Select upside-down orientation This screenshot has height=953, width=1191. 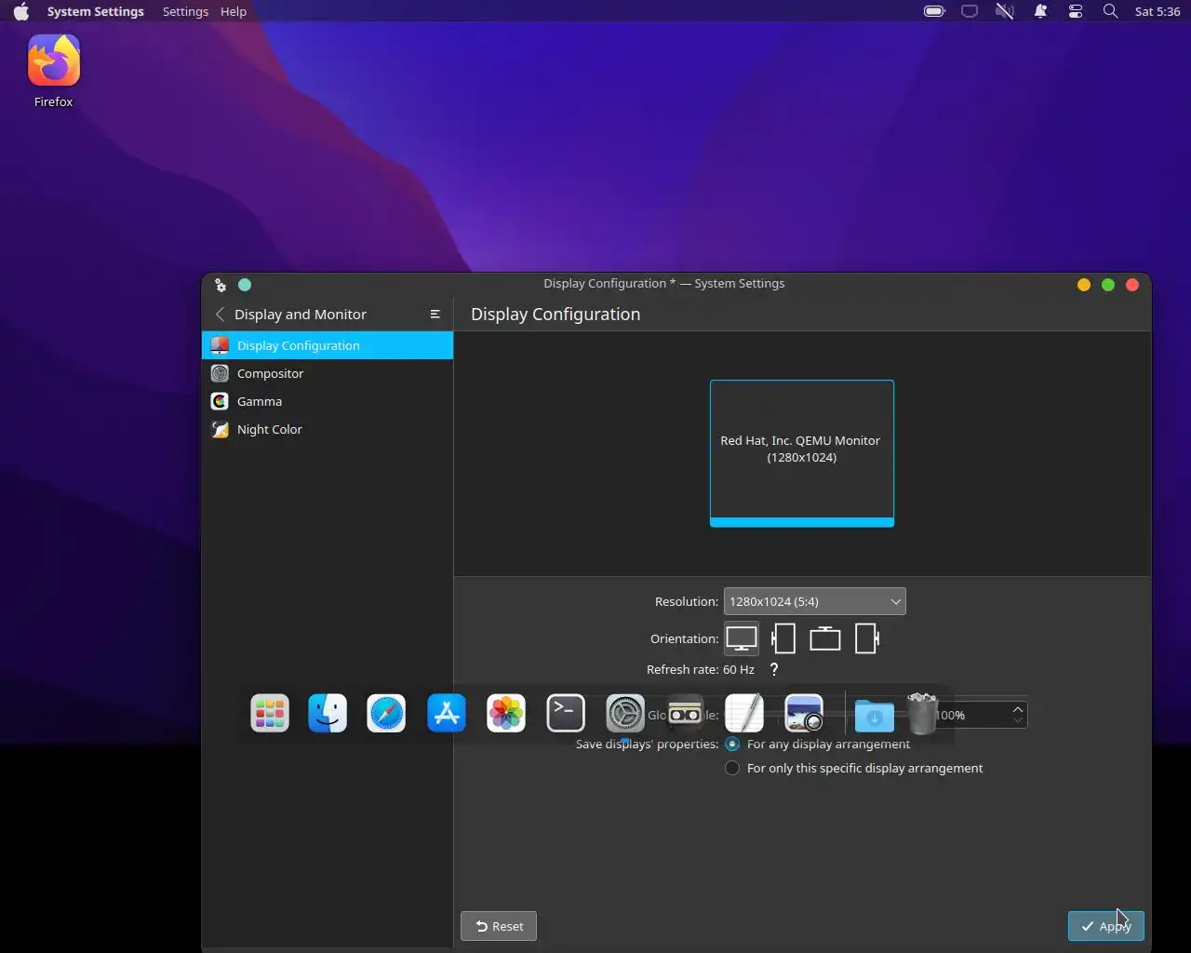(825, 638)
